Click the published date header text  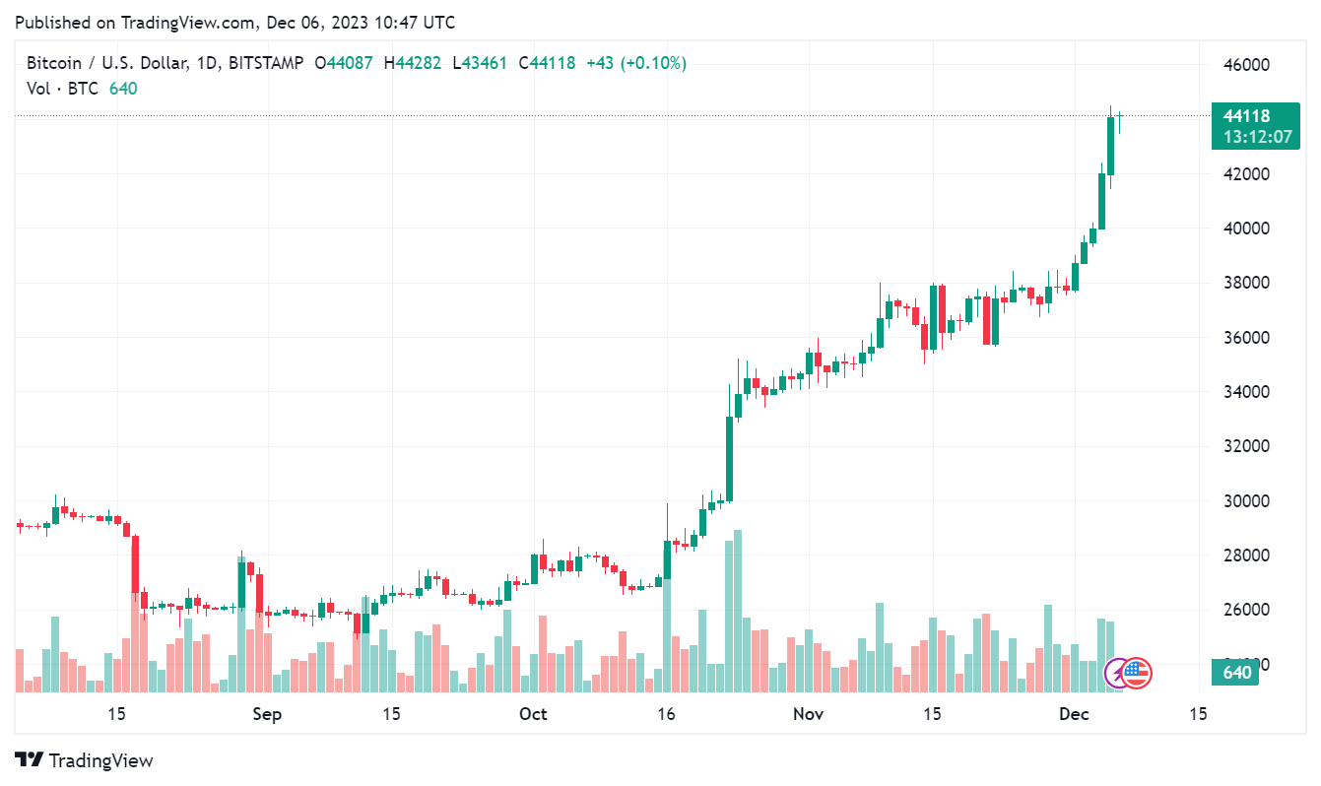pyautogui.click(x=234, y=22)
